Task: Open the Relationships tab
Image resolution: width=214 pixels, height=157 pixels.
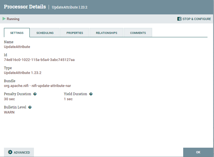Action: (107, 33)
